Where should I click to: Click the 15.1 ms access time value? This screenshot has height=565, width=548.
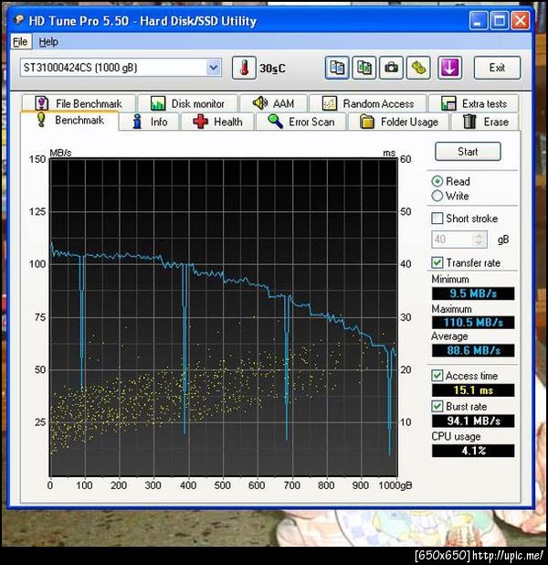coord(473,389)
